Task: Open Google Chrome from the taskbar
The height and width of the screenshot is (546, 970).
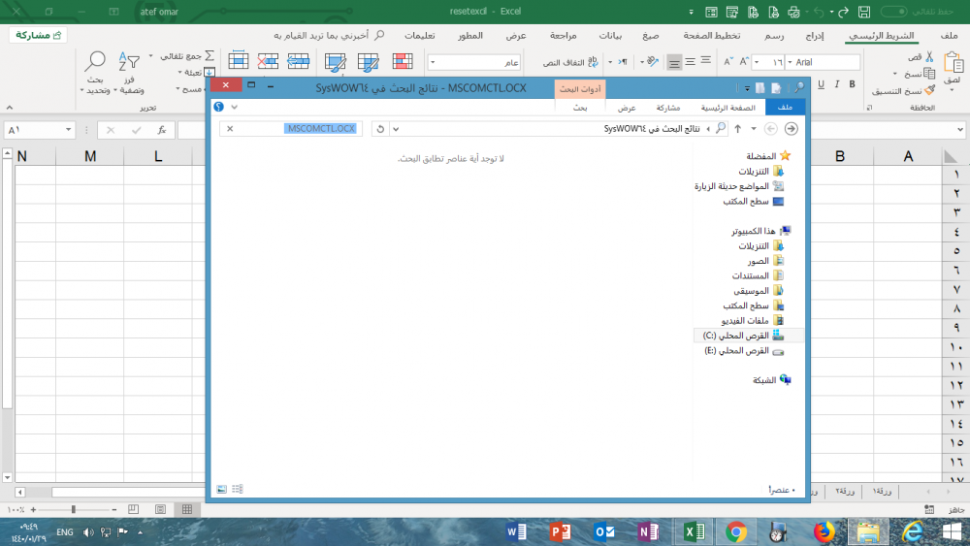Action: (736, 530)
